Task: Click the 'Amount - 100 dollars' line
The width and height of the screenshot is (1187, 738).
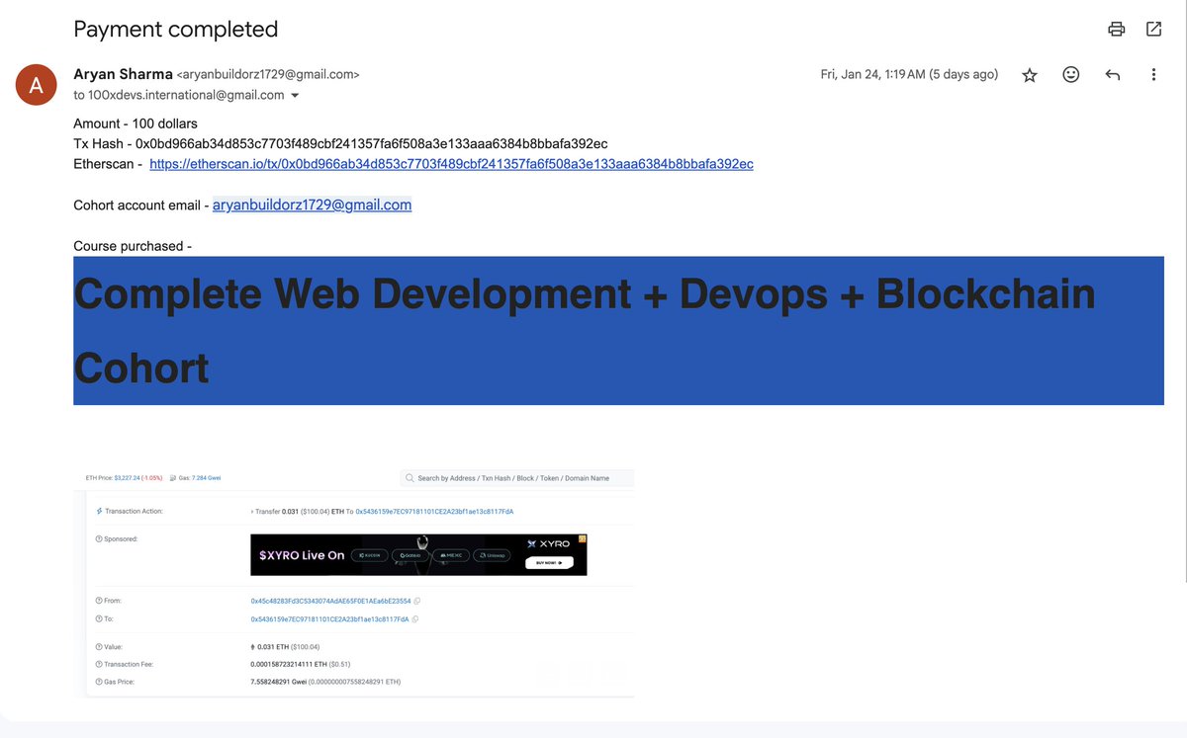Action: 136,123
